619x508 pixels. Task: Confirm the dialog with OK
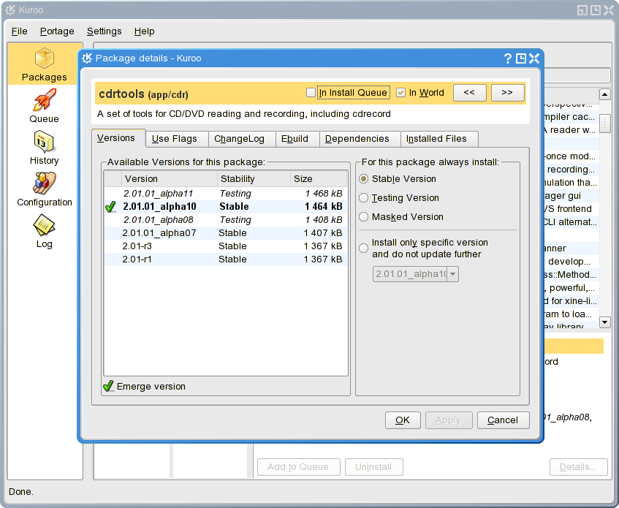(403, 420)
